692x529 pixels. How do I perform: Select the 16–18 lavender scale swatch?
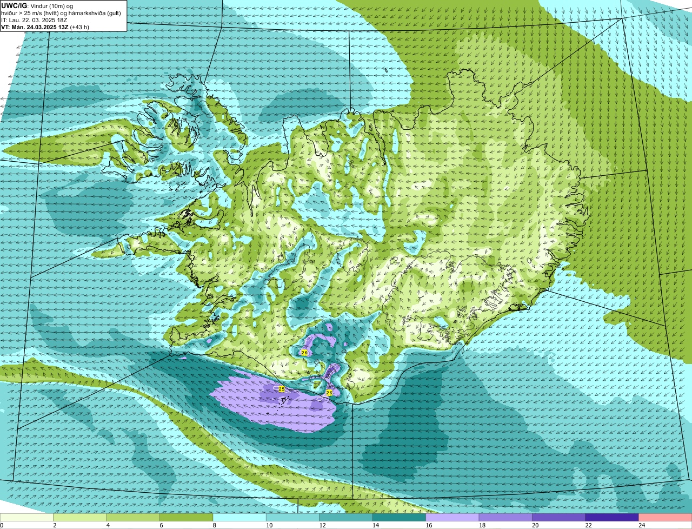tap(453, 517)
